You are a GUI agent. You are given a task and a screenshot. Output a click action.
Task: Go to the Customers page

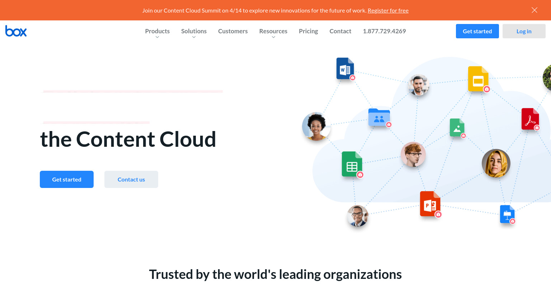point(233,31)
